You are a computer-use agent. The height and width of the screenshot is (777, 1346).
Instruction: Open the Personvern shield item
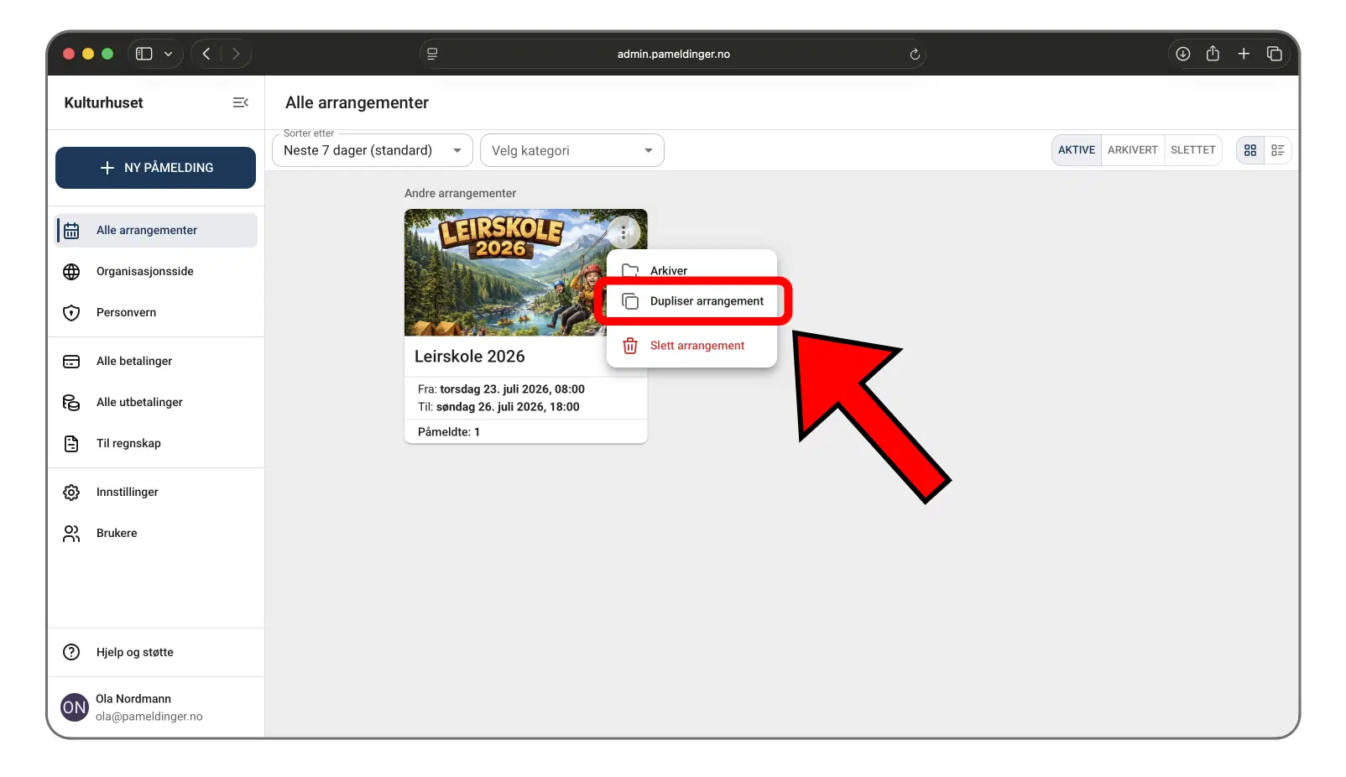click(126, 312)
